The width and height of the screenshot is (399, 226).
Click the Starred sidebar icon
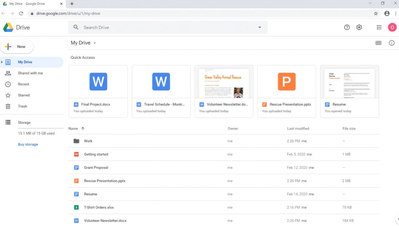click(8, 95)
